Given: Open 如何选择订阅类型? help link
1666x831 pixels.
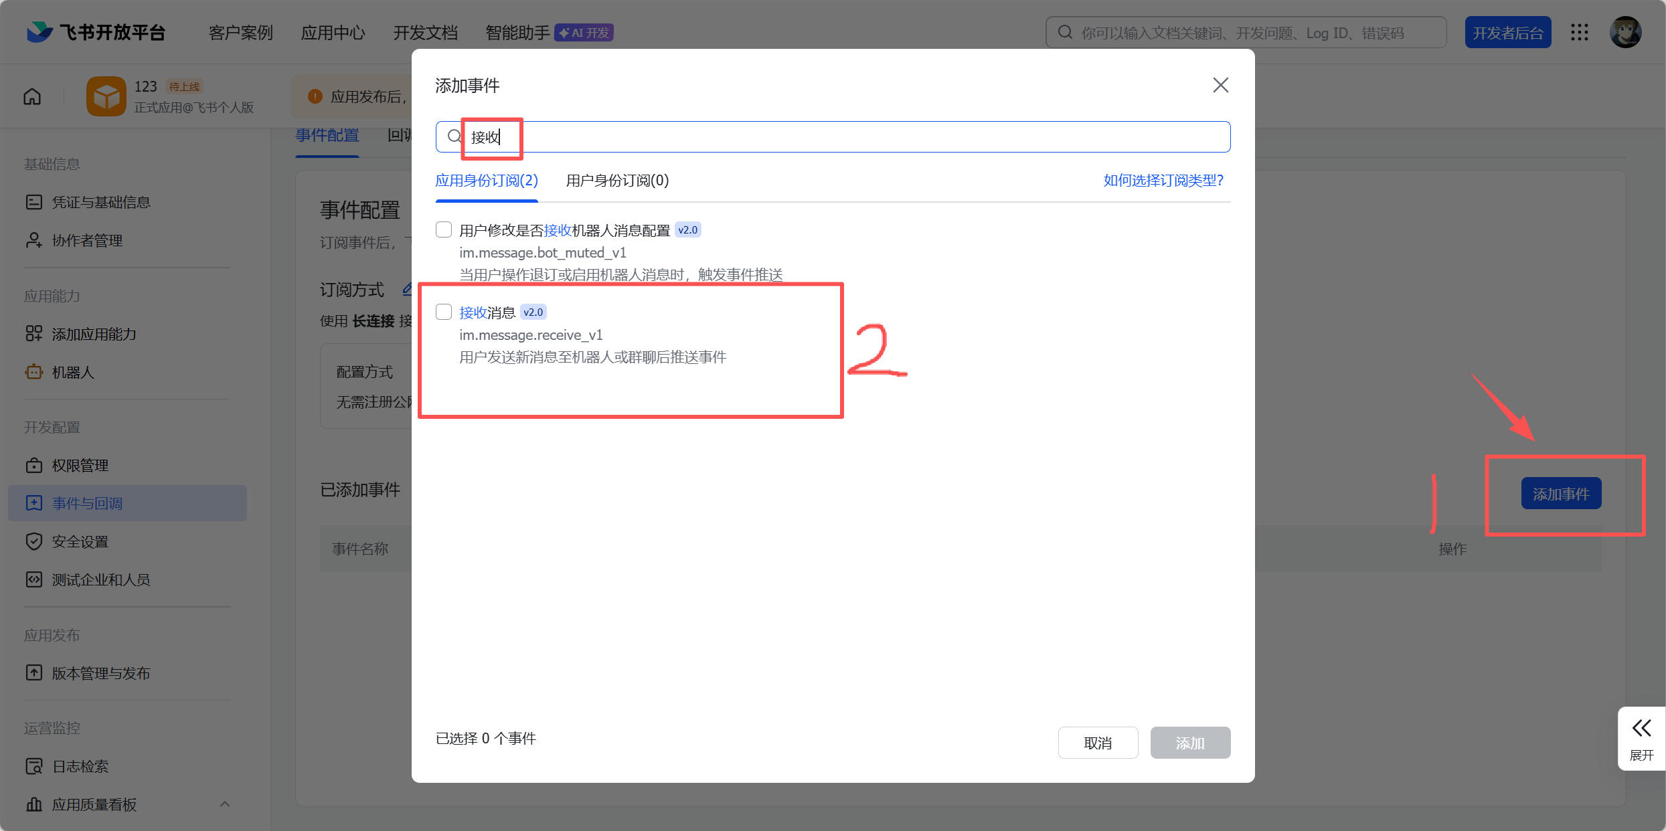Looking at the screenshot, I should (1163, 180).
